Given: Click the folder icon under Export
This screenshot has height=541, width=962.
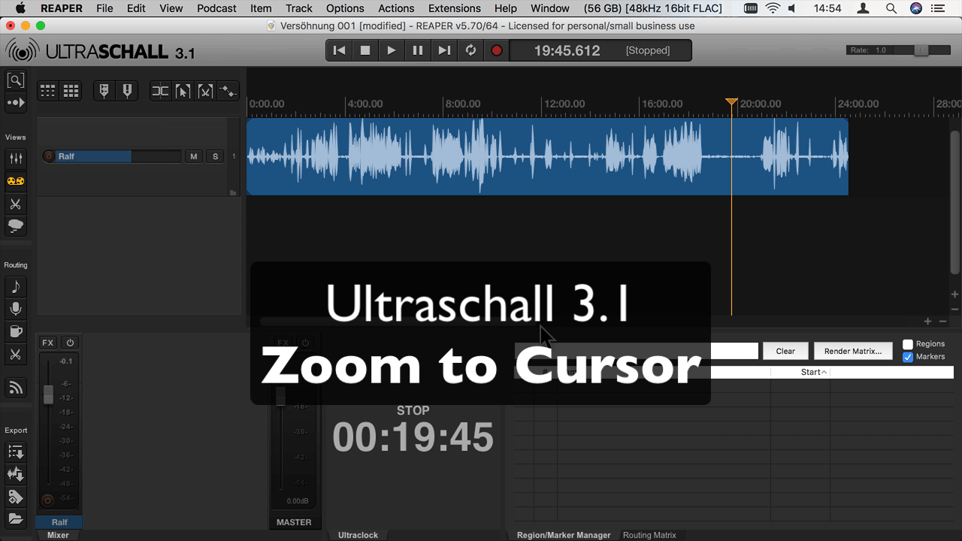Looking at the screenshot, I should (x=15, y=519).
